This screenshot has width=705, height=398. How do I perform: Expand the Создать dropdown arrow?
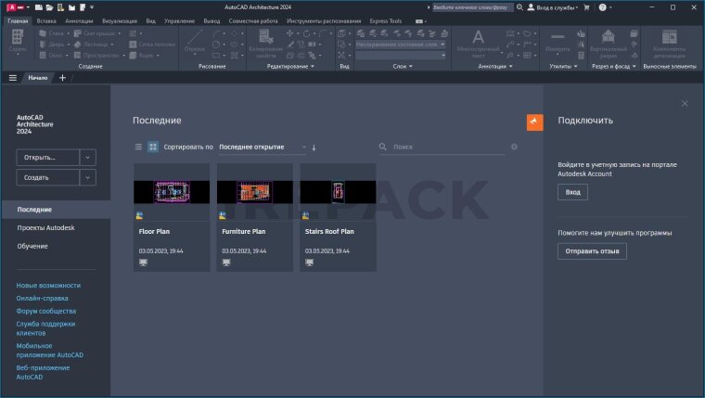88,177
